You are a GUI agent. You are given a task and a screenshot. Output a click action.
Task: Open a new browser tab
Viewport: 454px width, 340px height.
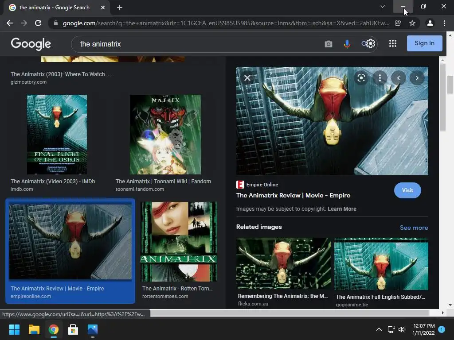[x=120, y=8]
